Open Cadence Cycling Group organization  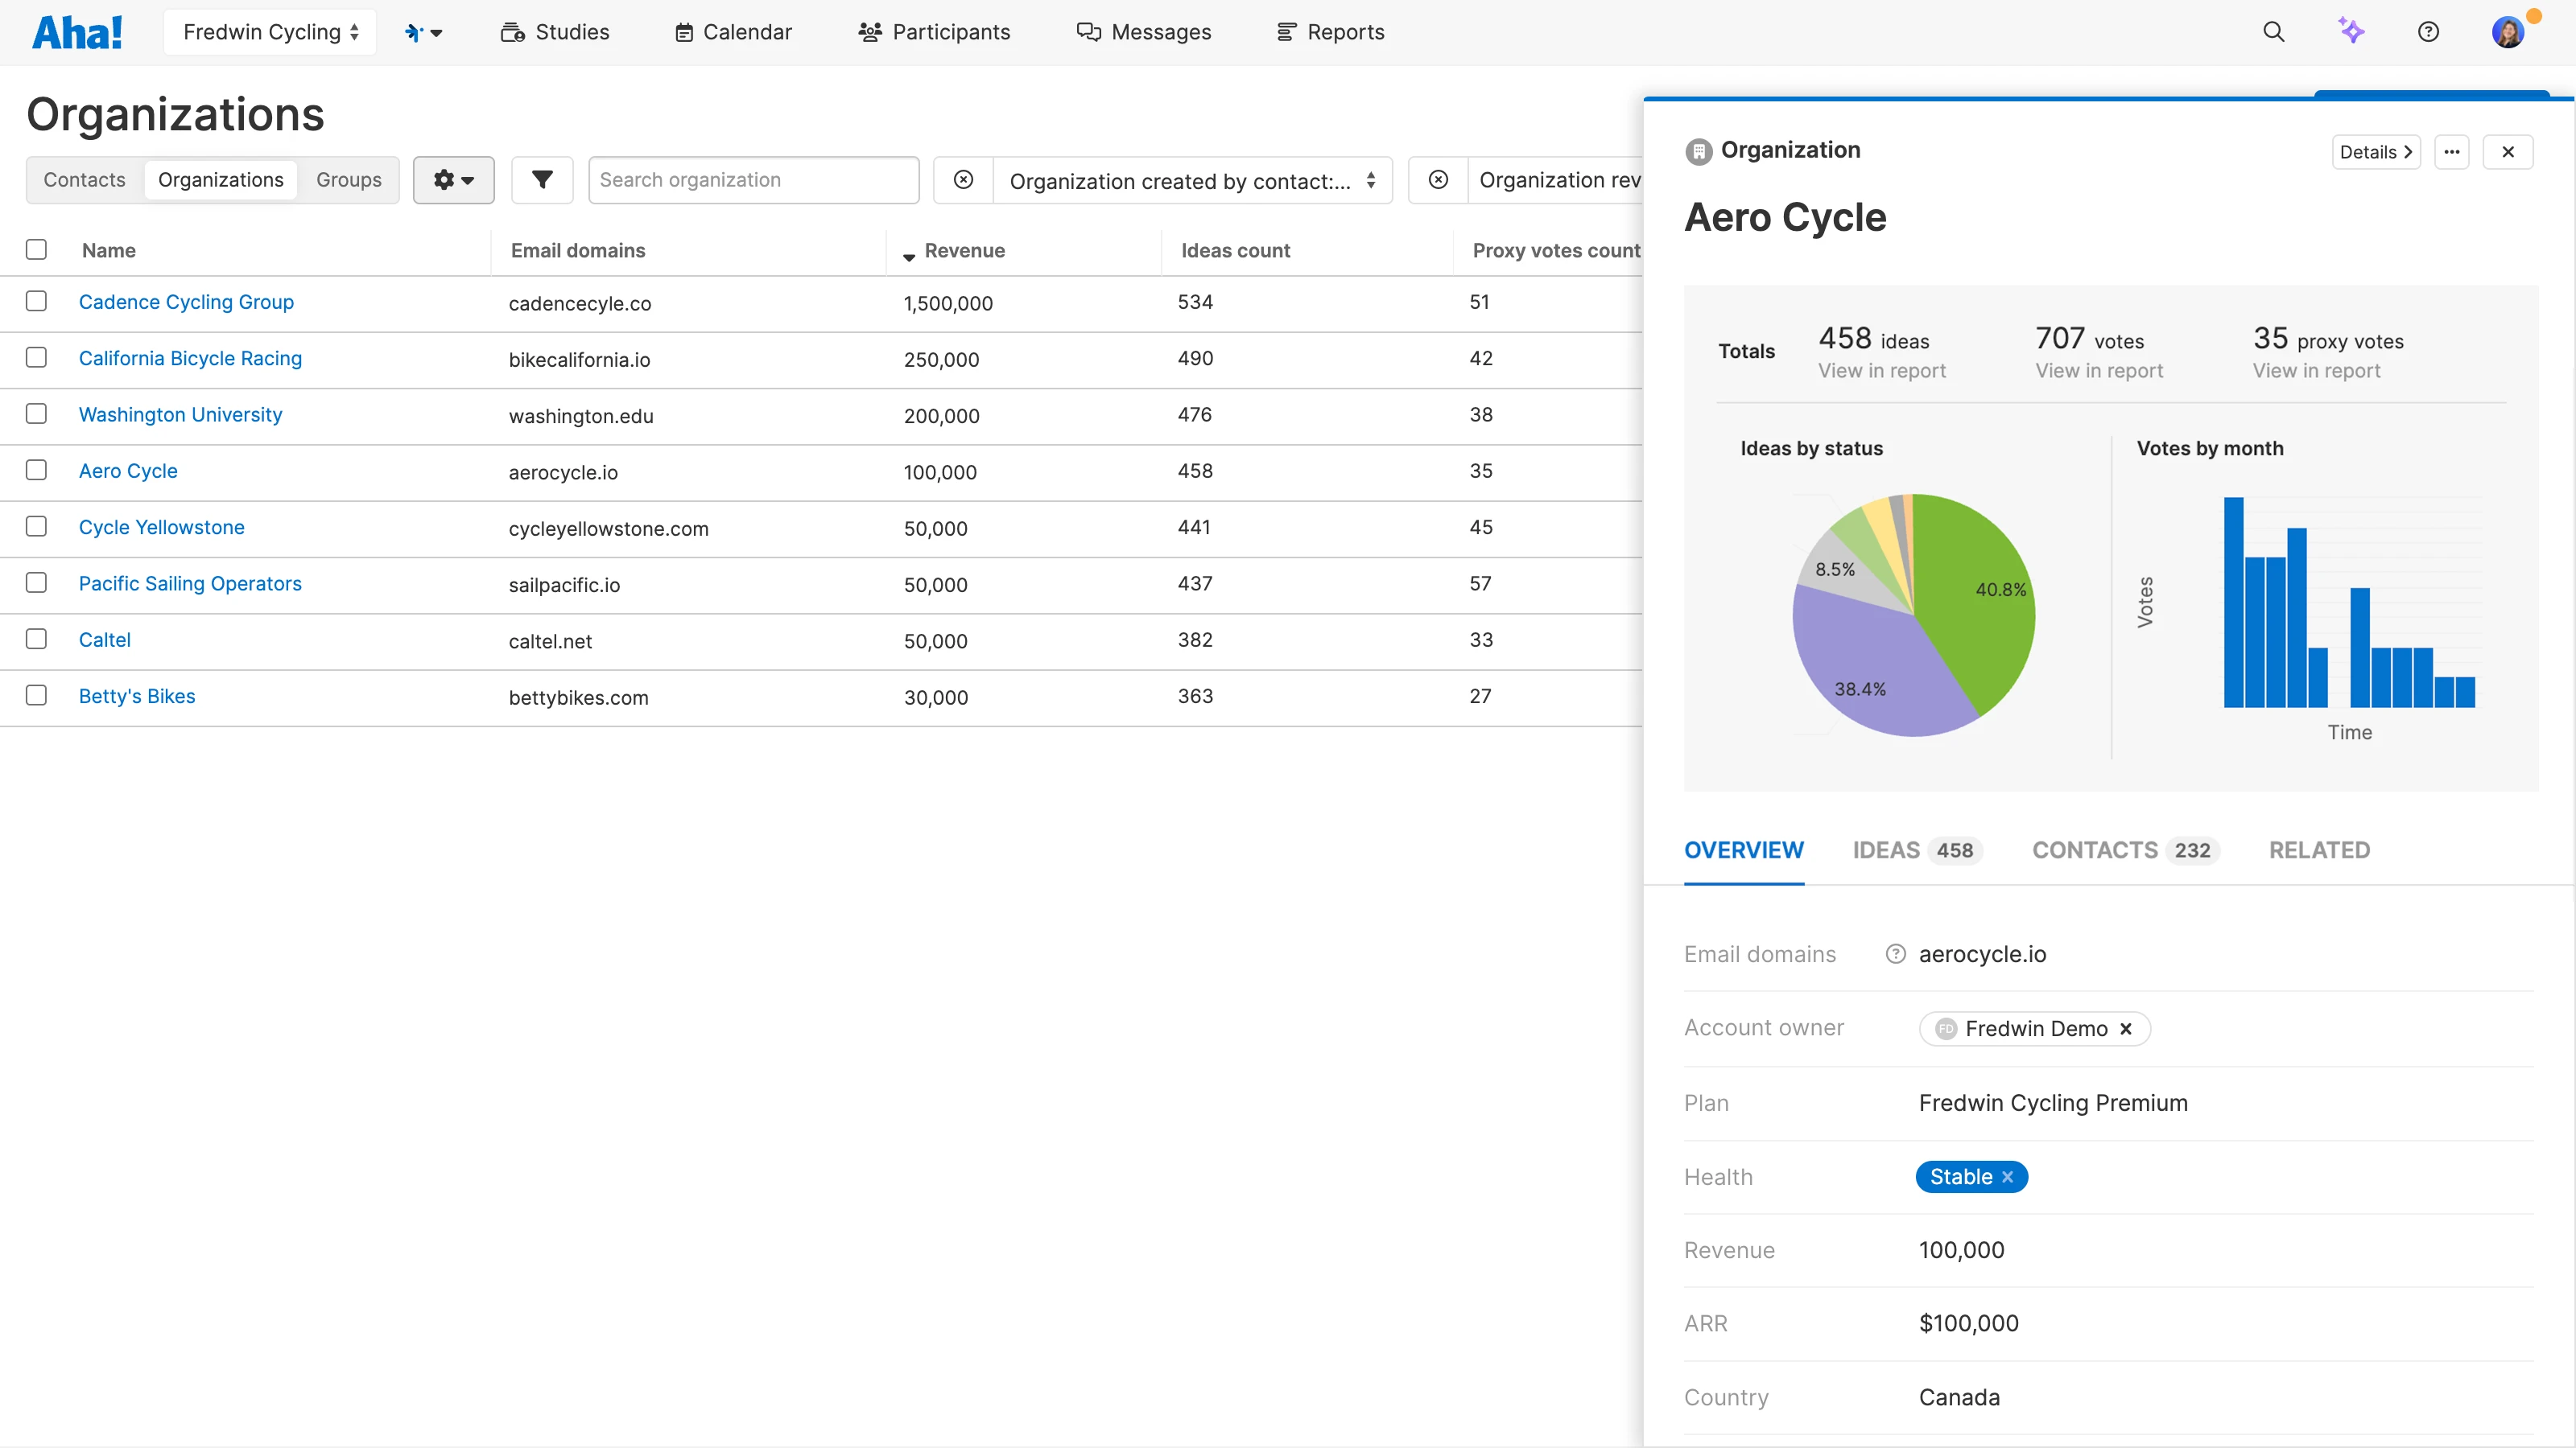(186, 302)
